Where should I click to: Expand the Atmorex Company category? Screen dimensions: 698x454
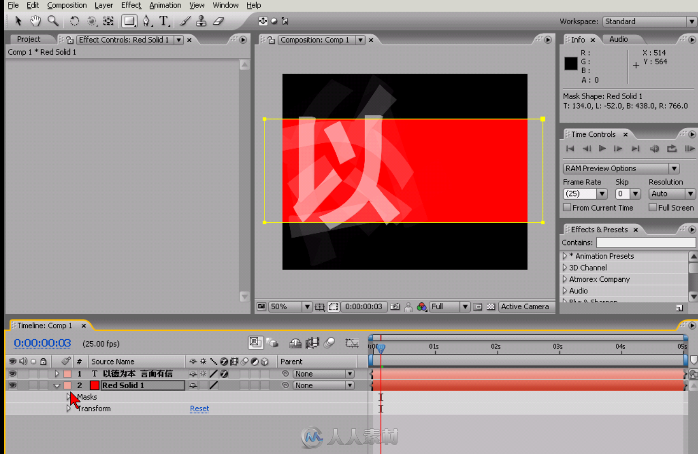565,279
